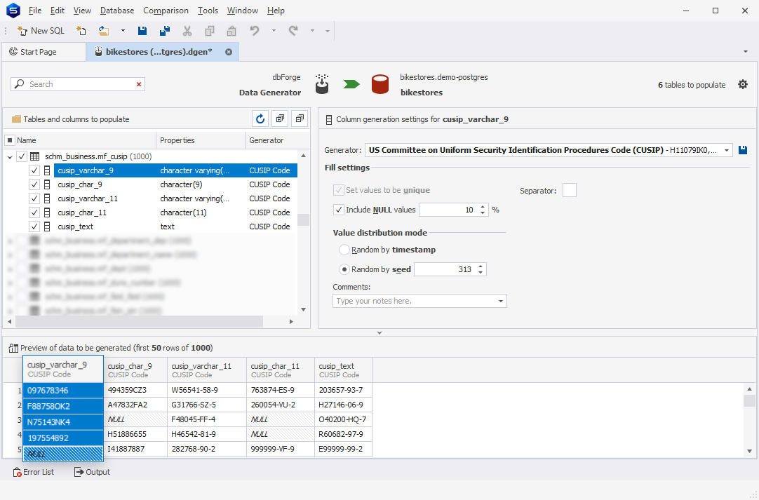Click the preview data panel icon

[13, 348]
